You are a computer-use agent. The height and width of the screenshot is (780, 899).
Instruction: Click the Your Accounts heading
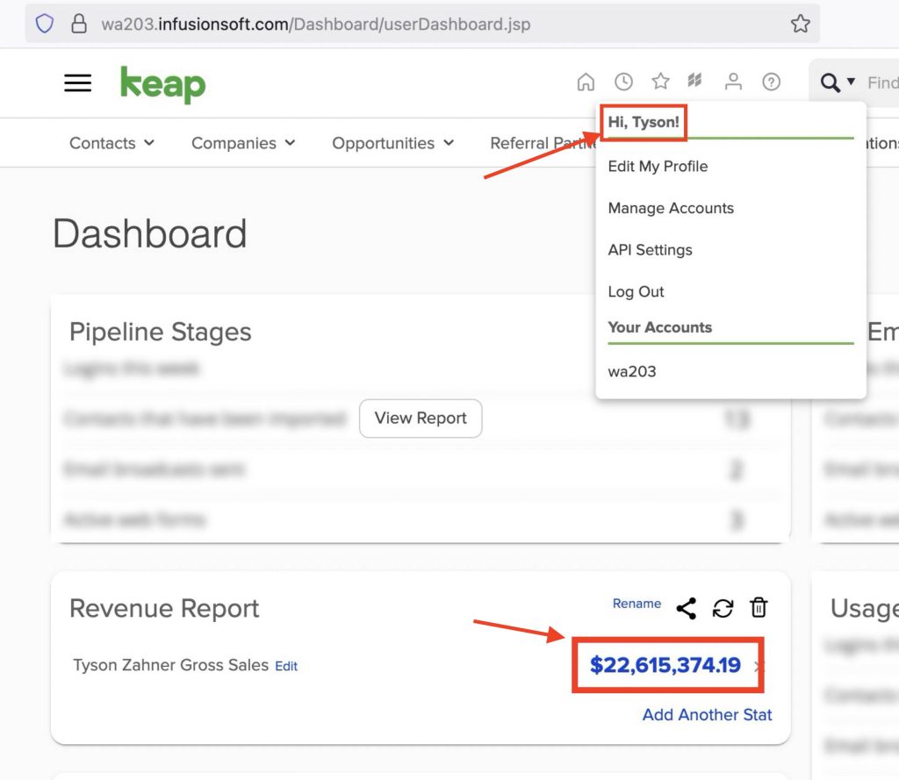click(x=660, y=327)
